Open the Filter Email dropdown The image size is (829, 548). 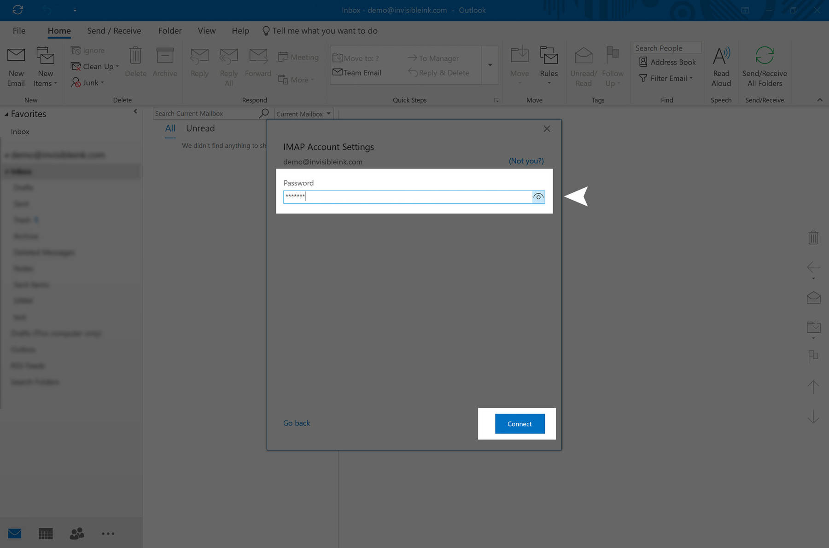coord(666,78)
